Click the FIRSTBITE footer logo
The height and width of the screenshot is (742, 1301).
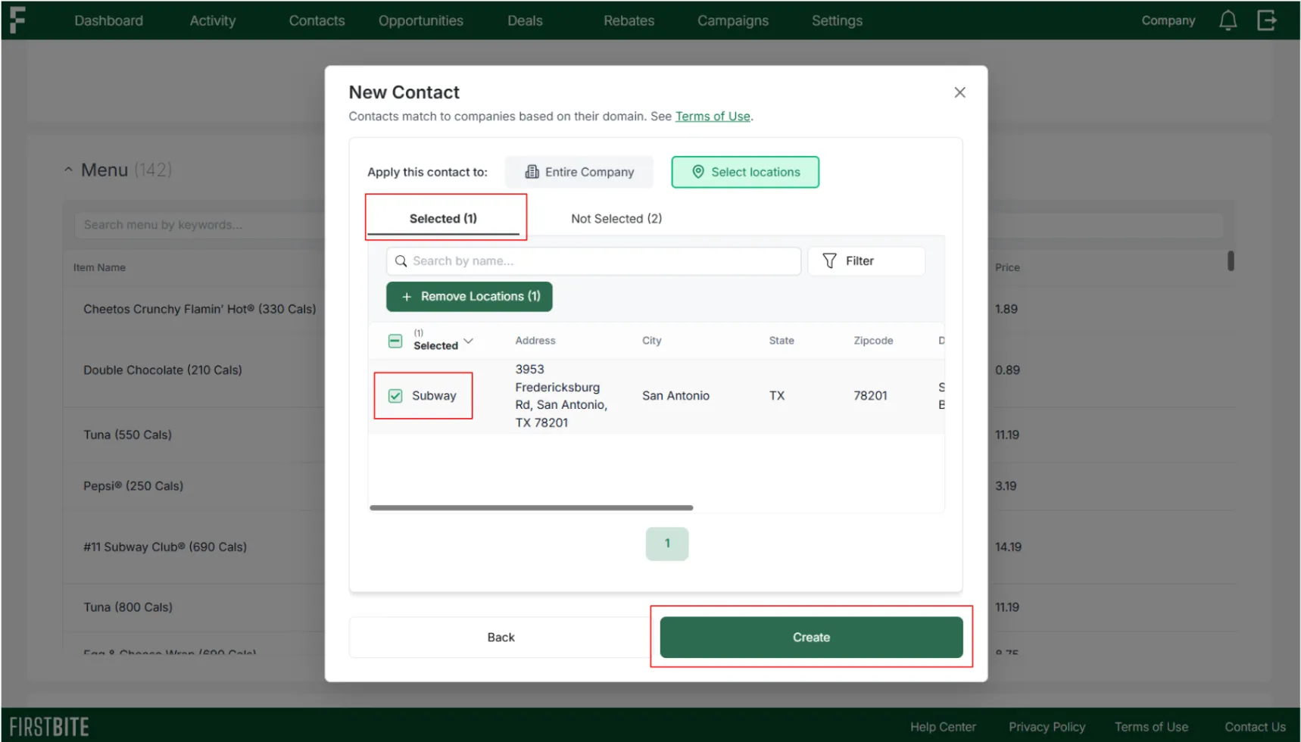pos(49,727)
